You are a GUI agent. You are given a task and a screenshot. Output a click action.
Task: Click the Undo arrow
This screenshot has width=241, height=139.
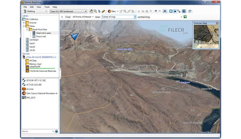click(x=156, y=11)
